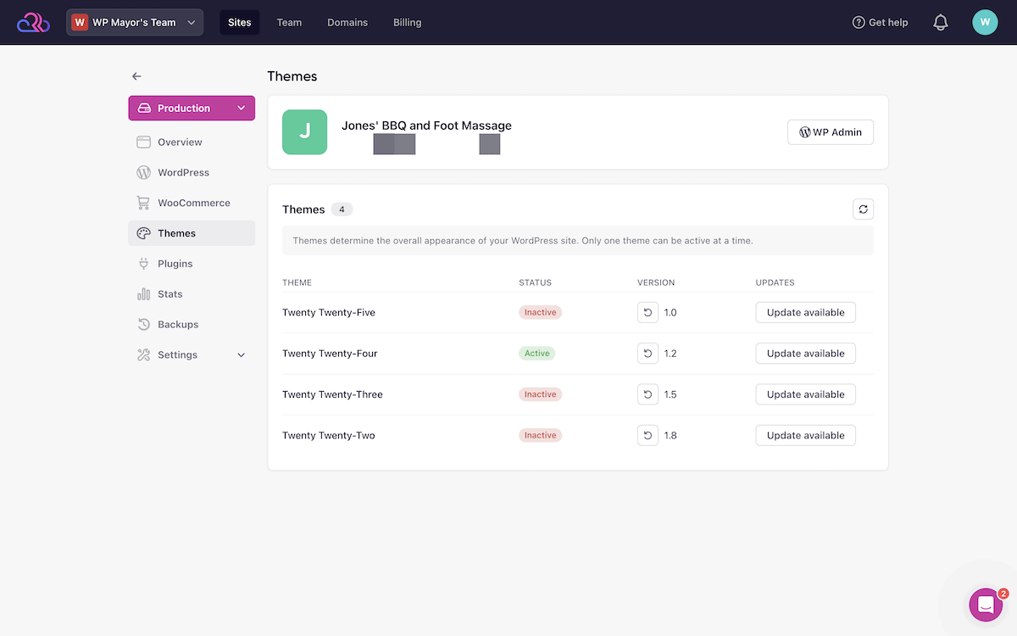
Task: Click the STATUS column header
Action: click(535, 282)
